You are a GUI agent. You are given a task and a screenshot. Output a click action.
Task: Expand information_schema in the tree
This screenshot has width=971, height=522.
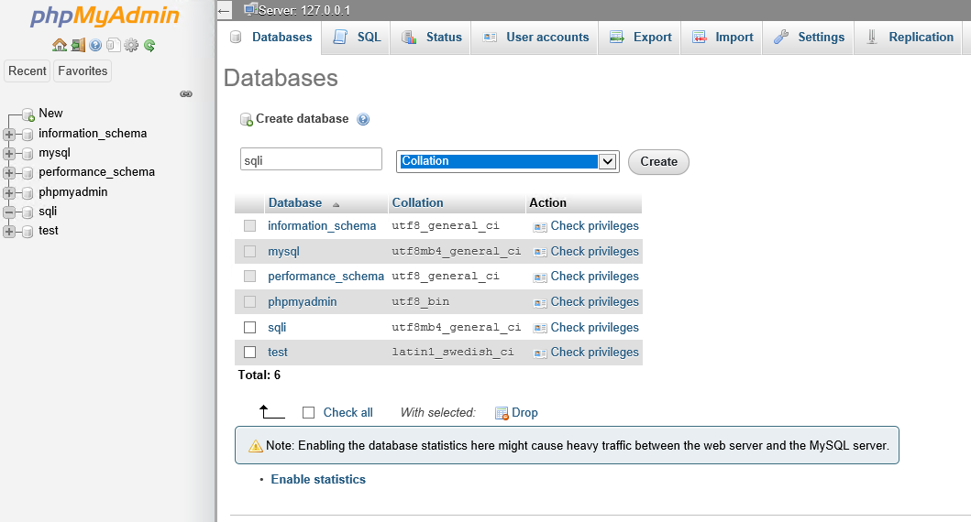(8, 135)
